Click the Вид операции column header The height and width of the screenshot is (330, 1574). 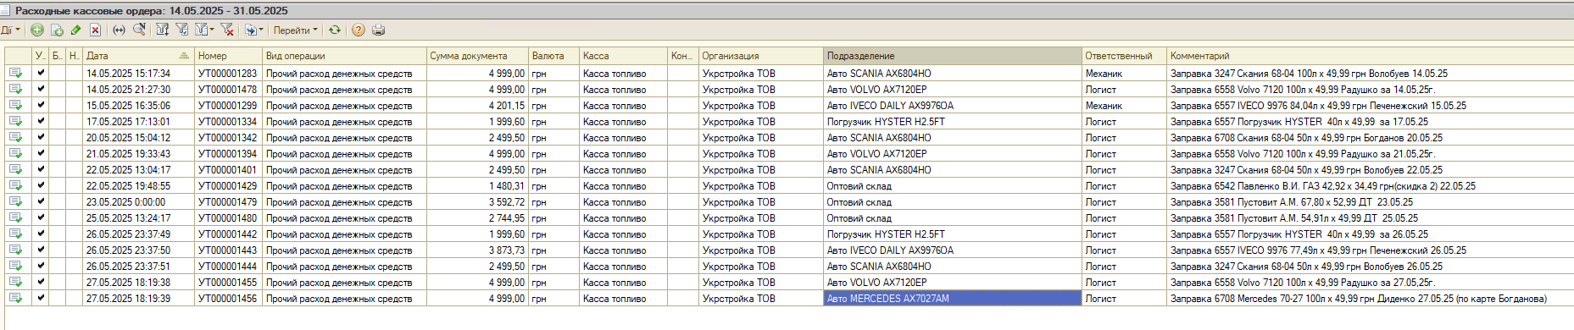(344, 56)
